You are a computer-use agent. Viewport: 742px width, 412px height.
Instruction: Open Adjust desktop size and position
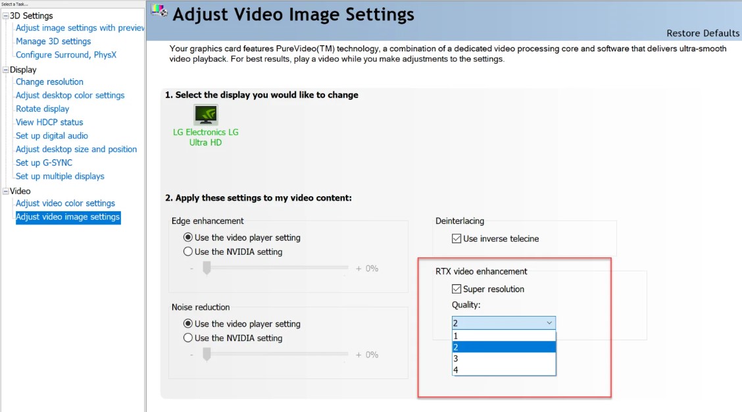pos(76,149)
